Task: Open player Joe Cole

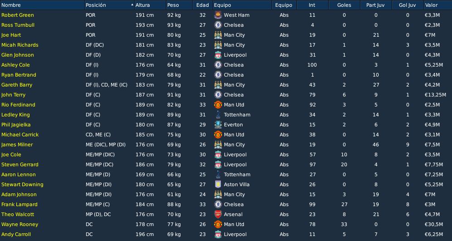Action: (x=11, y=154)
